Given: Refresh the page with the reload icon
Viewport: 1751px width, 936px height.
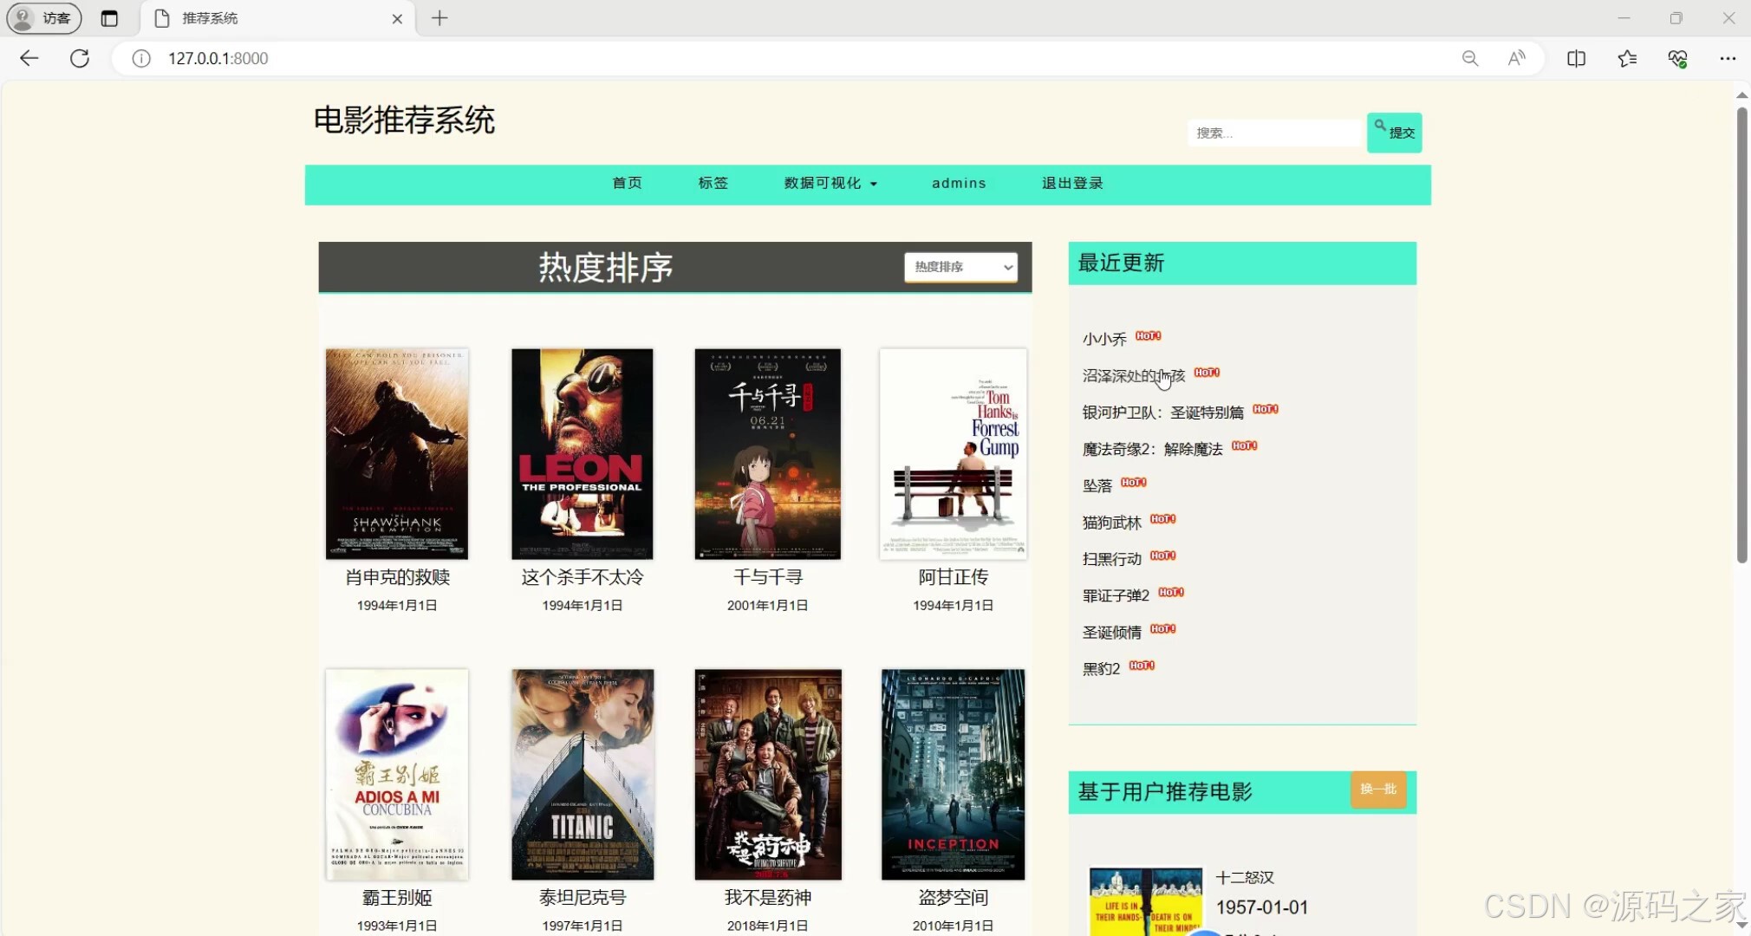Looking at the screenshot, I should click(x=80, y=58).
